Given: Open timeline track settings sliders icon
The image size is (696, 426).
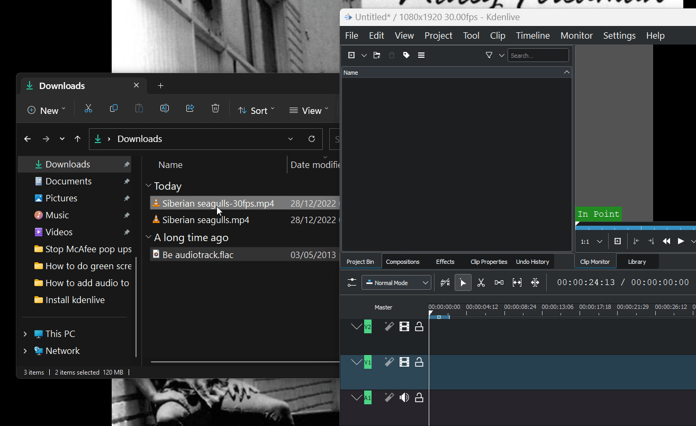Looking at the screenshot, I should coord(352,283).
